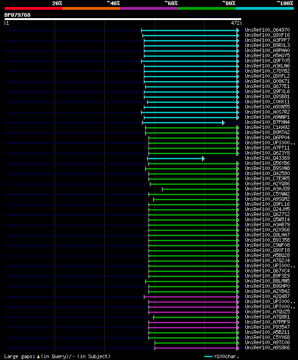Click label UniRef100_Q56YB6

click(x=267, y=163)
